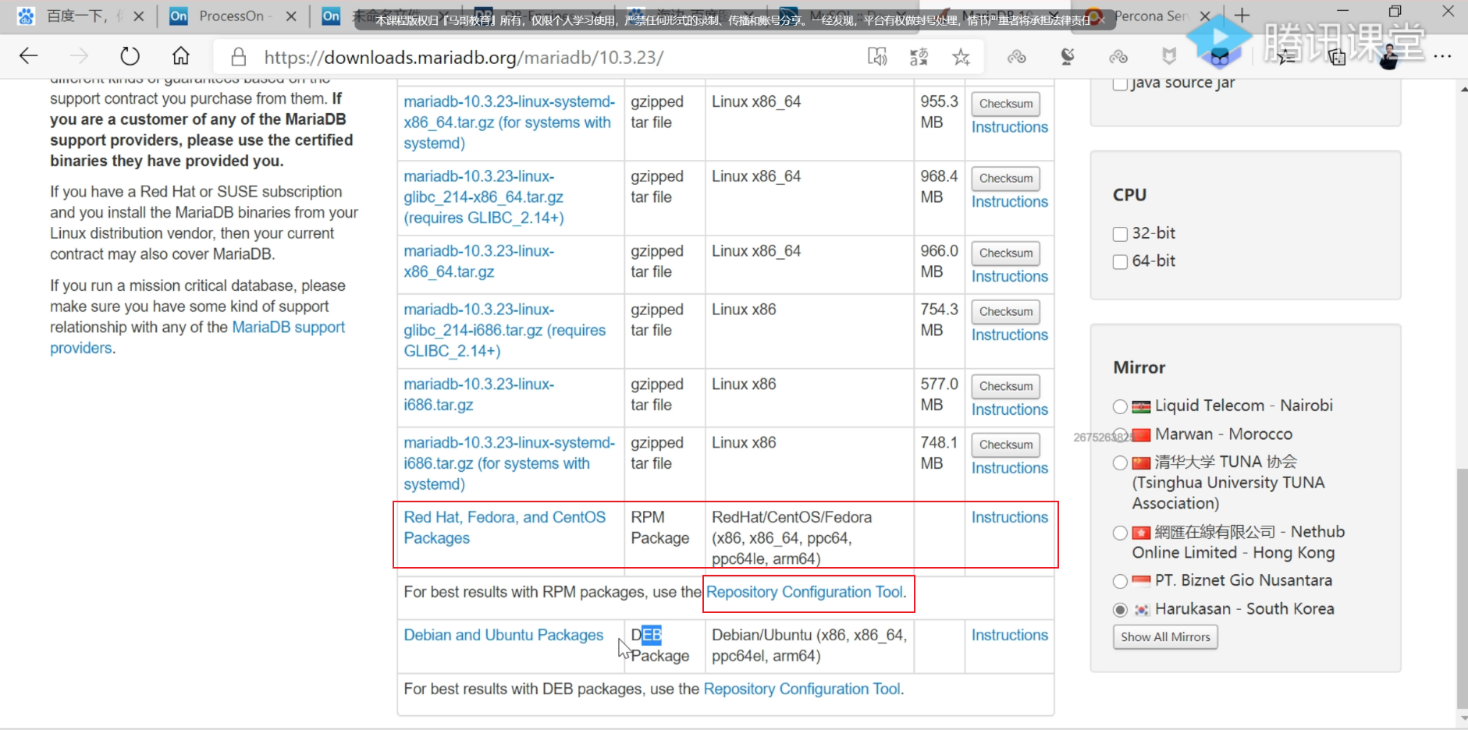Open Instructions for the 955.3 MB file
The height and width of the screenshot is (730, 1468).
click(x=1009, y=127)
